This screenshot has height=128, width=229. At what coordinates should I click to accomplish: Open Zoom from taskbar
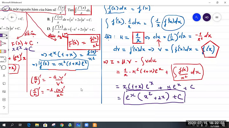[x=87, y=125]
